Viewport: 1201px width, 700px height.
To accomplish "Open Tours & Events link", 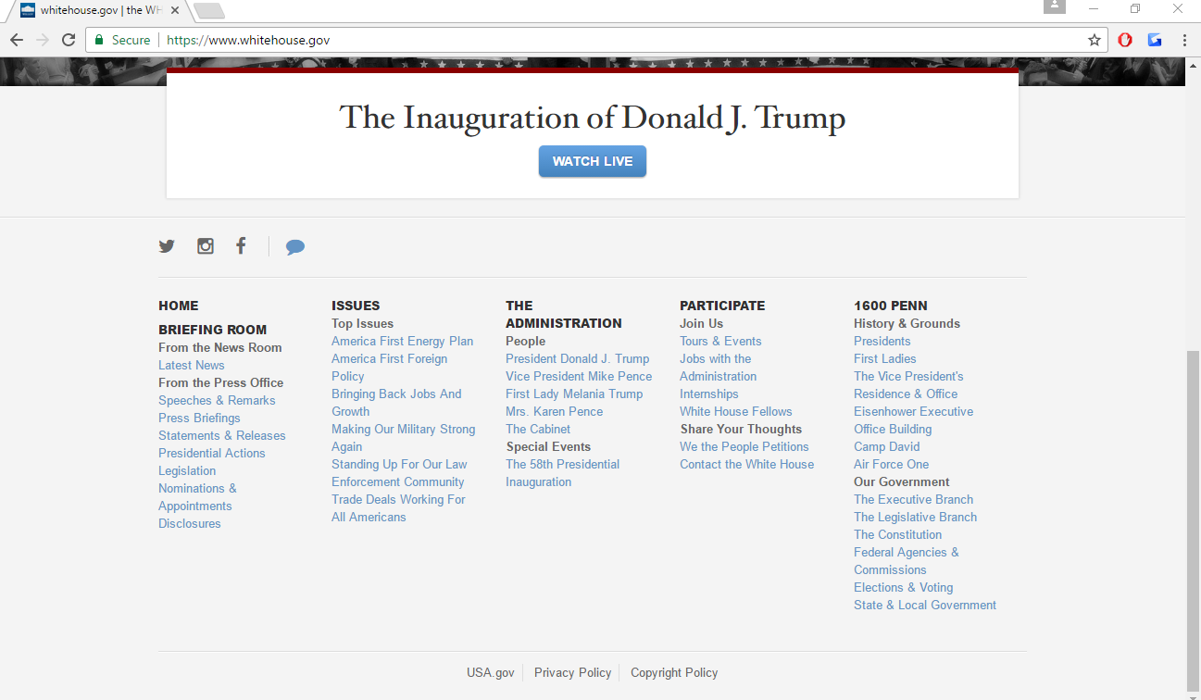I will 720,341.
